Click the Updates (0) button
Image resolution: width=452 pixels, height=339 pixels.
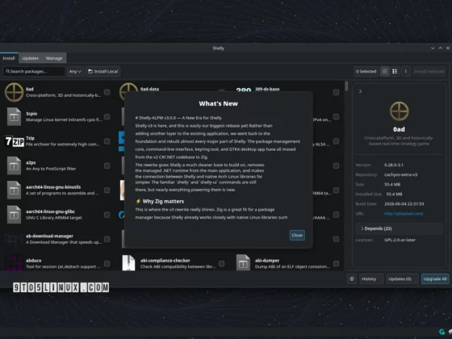click(x=402, y=278)
